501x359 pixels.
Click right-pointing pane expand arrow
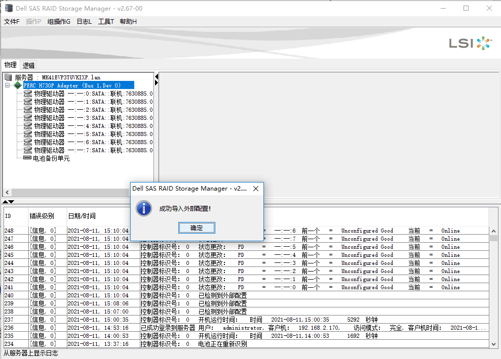tap(157, 83)
